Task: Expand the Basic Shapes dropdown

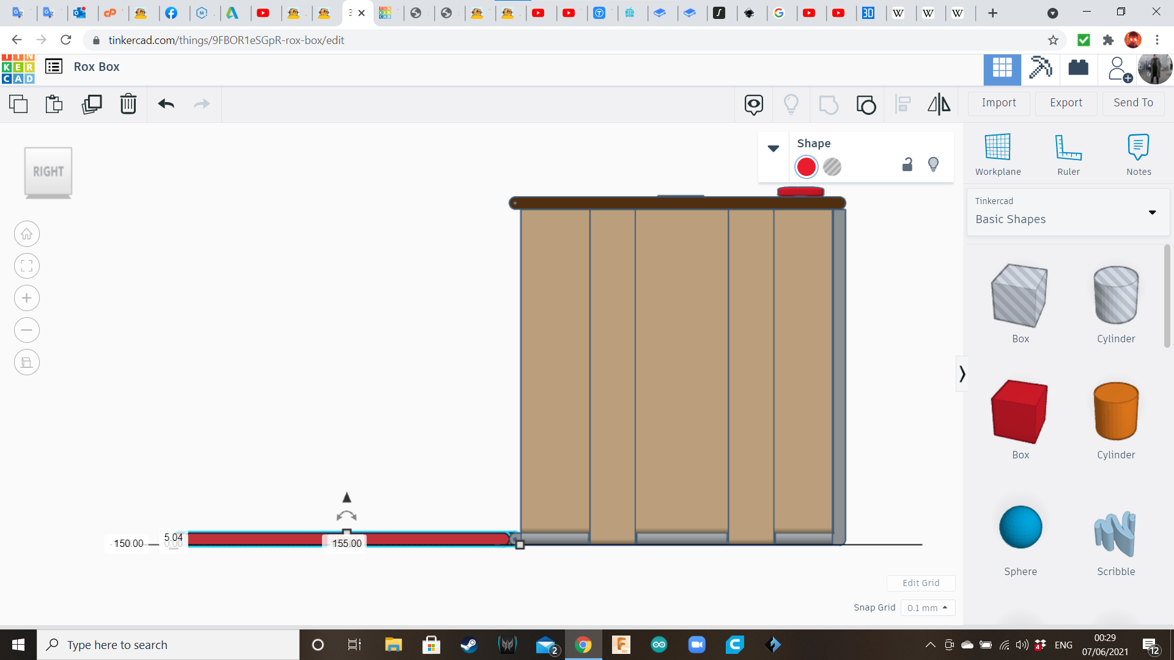Action: [x=1152, y=213]
